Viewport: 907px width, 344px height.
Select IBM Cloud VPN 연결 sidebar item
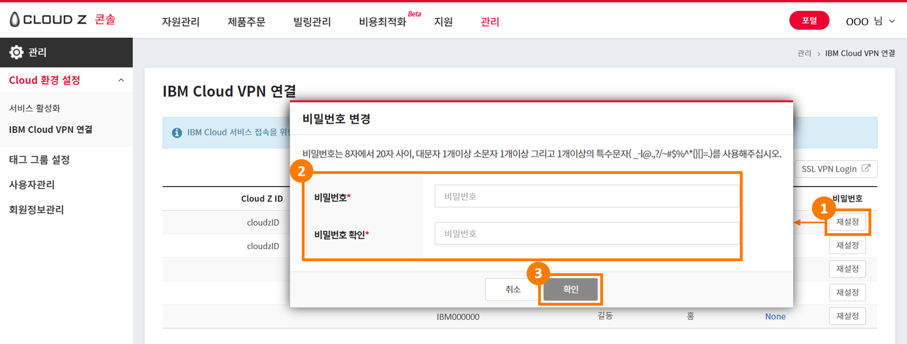point(51,129)
